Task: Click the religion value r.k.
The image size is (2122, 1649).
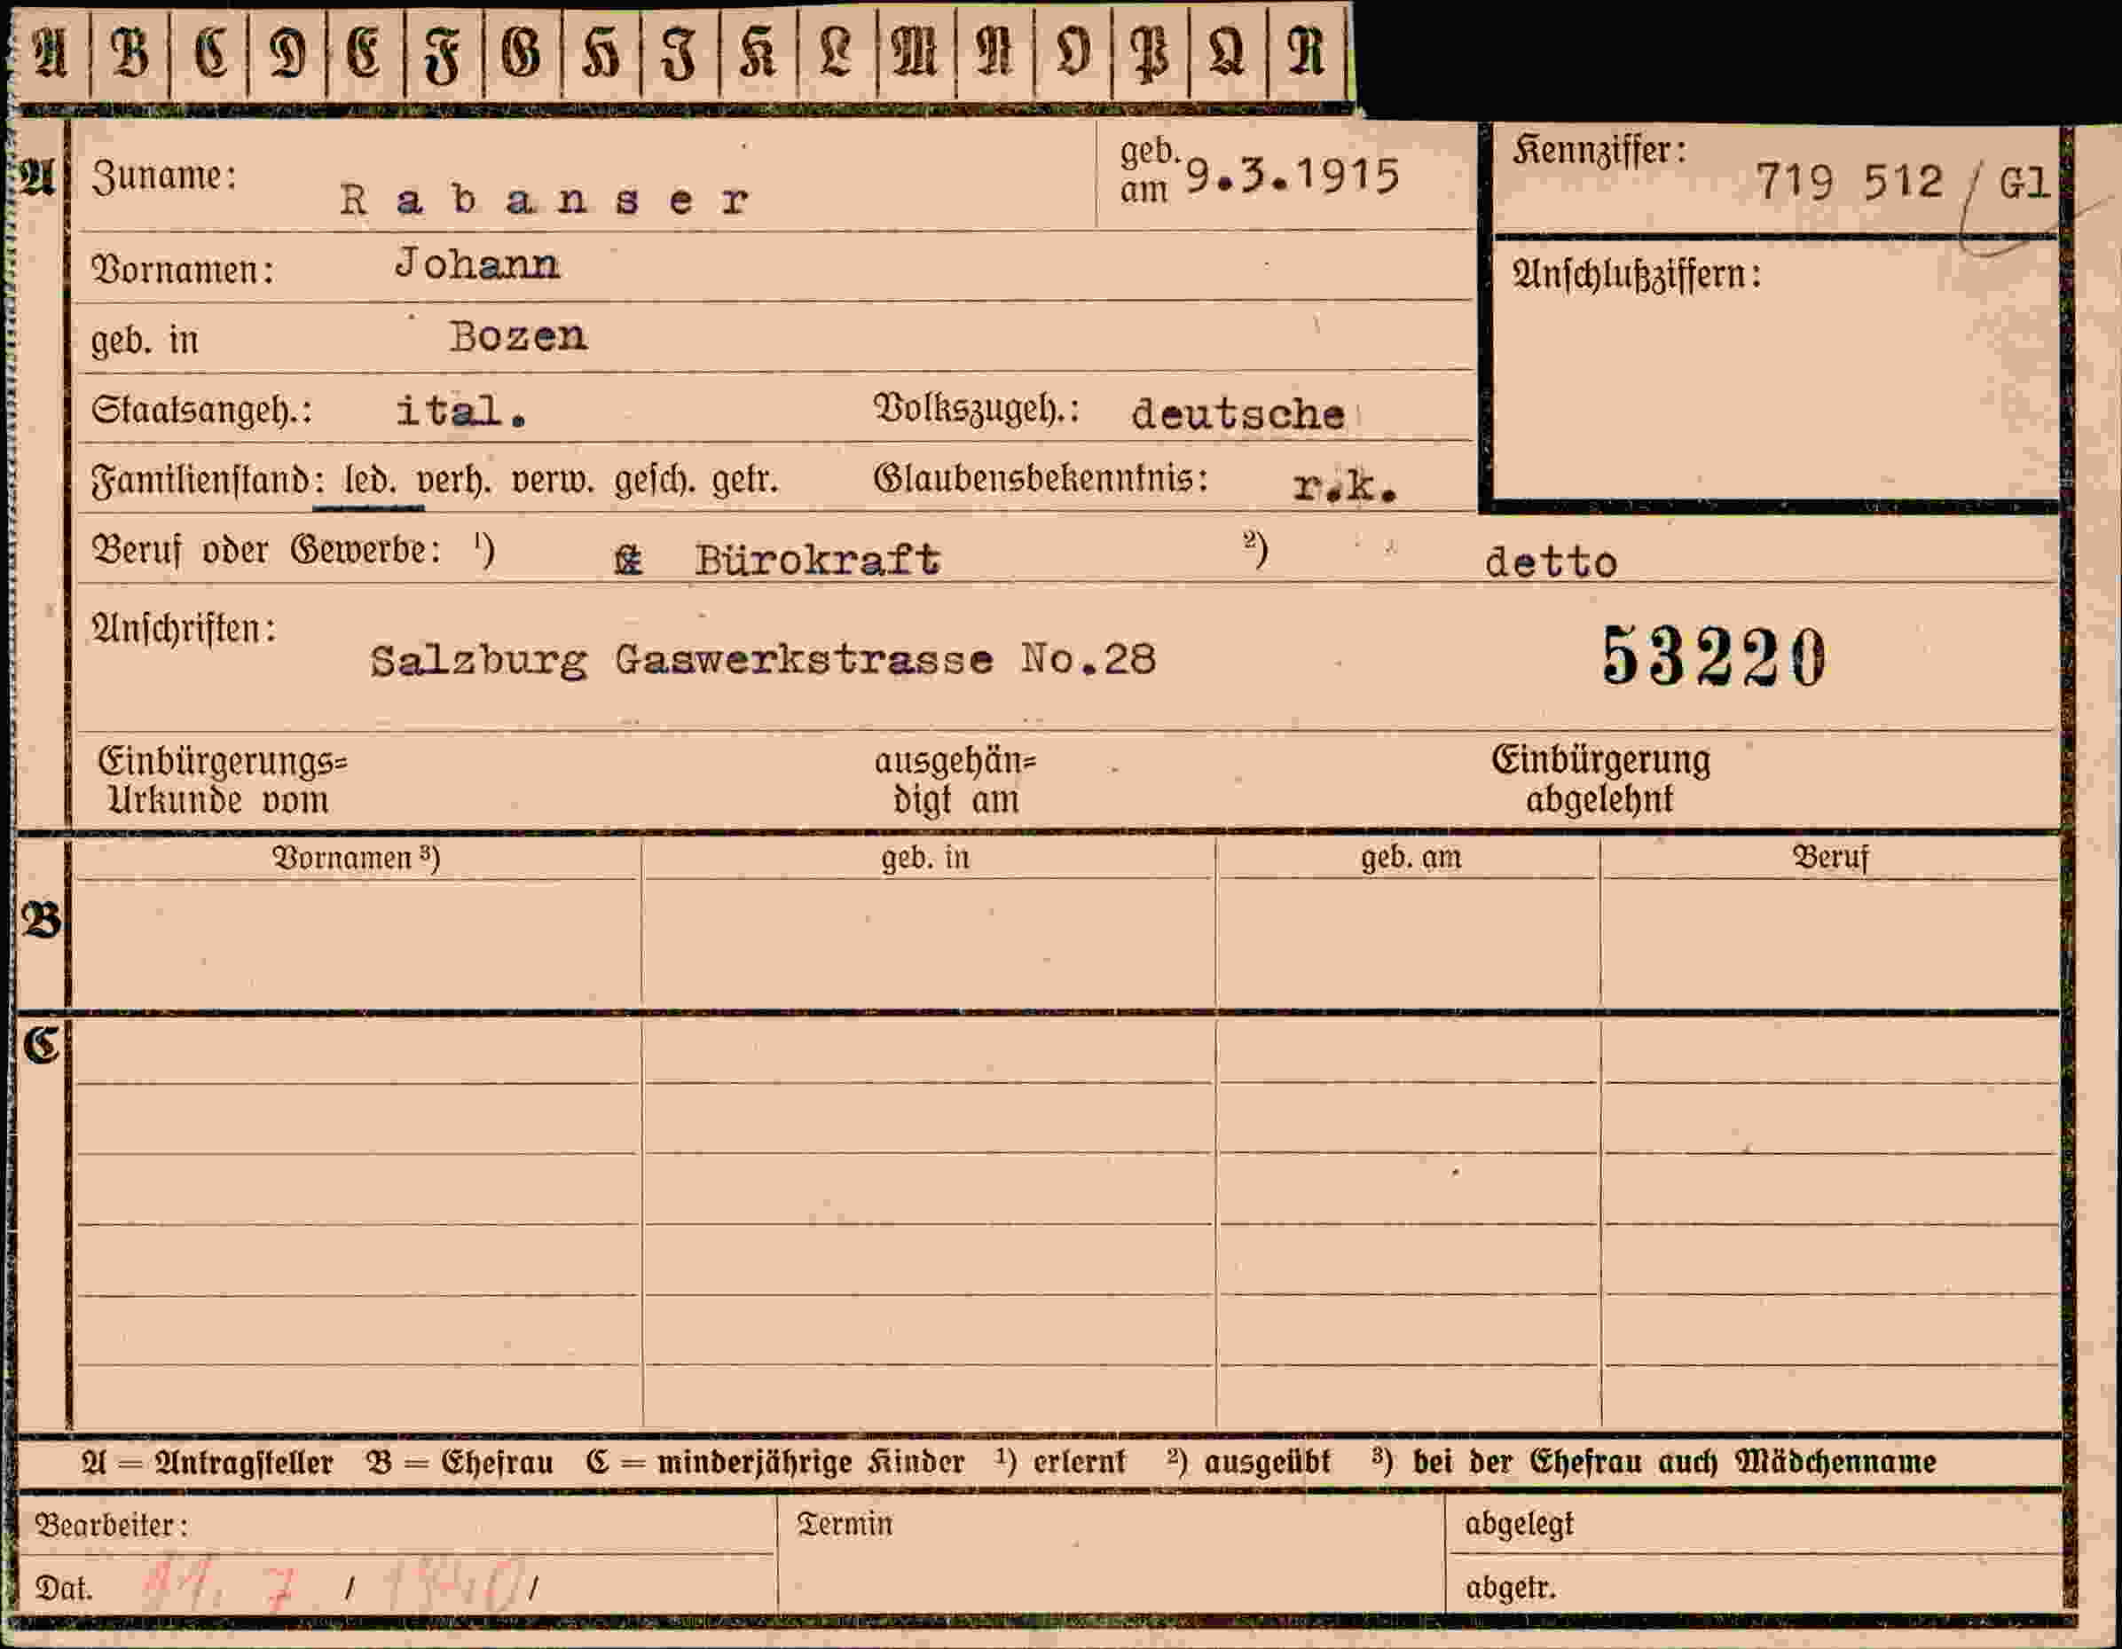Action: (1345, 486)
